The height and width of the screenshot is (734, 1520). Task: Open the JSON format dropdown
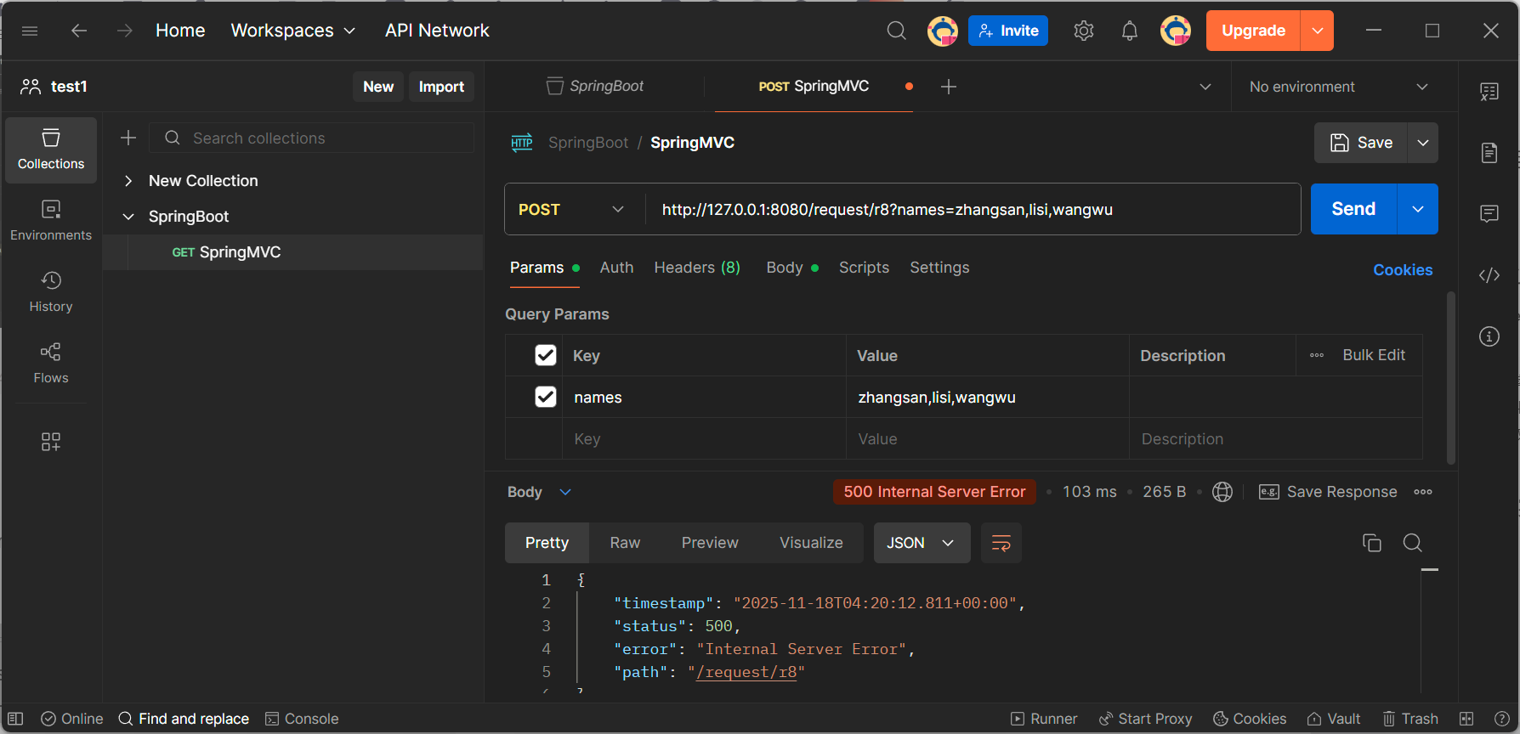[x=921, y=543]
